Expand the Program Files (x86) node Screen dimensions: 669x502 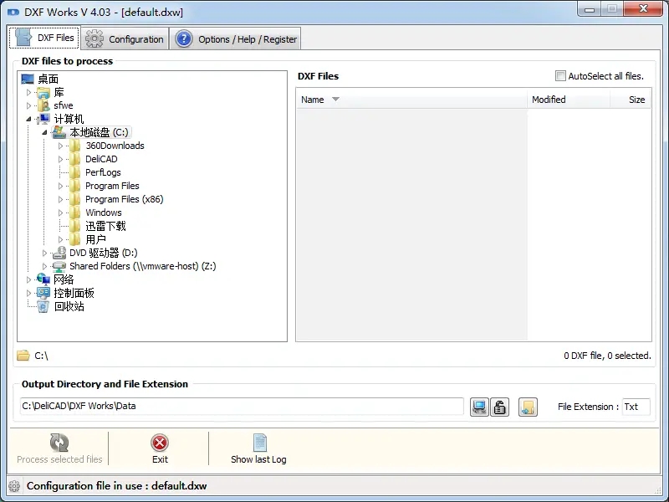(60, 199)
